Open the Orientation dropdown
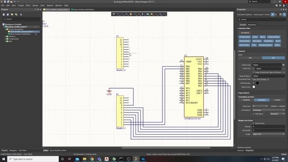Image resolution: width=288 pixels, height=162 pixels. click(269, 110)
